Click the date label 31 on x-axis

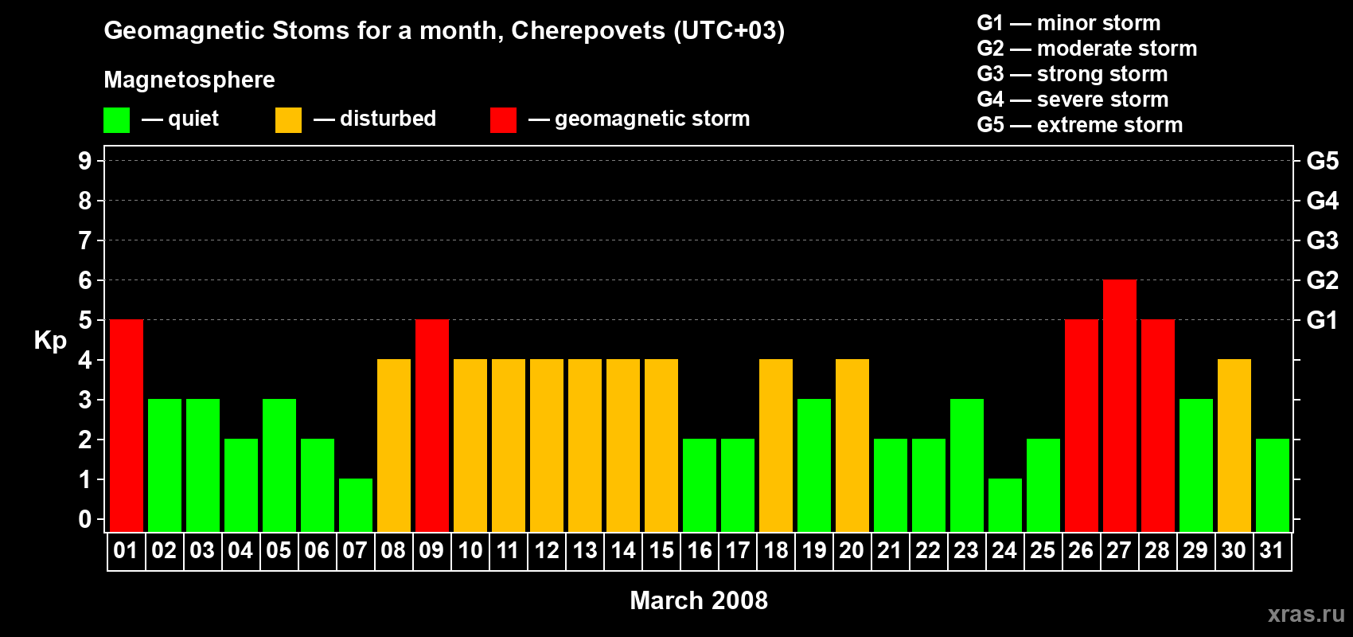click(1272, 551)
